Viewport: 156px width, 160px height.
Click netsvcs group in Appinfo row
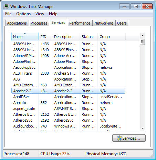(106, 103)
